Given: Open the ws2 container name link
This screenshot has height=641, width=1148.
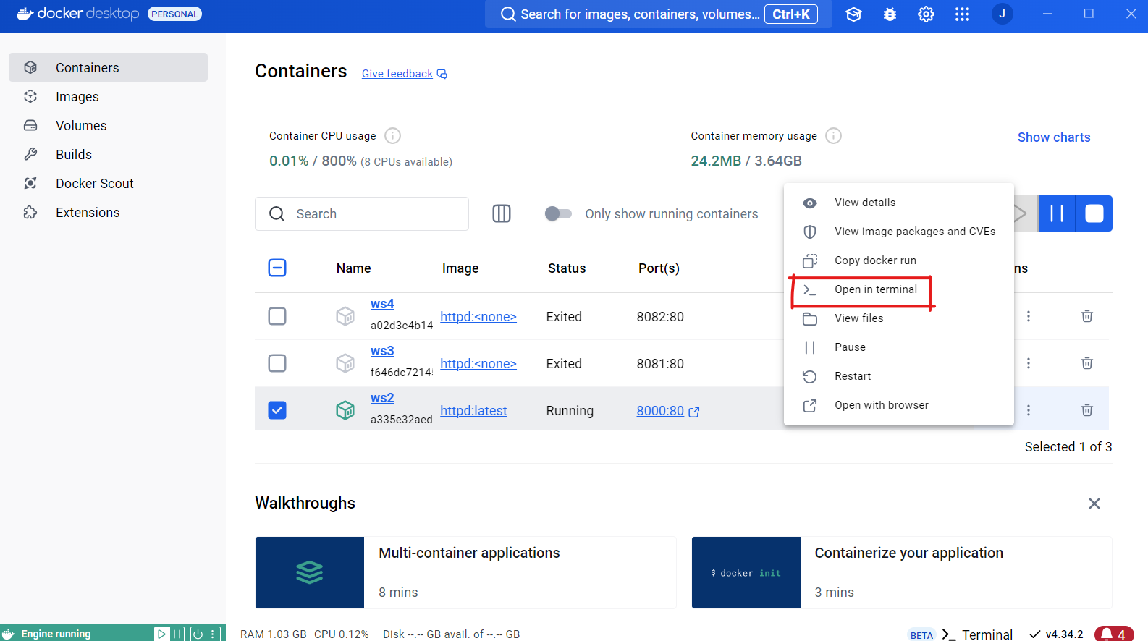Looking at the screenshot, I should coord(382,398).
